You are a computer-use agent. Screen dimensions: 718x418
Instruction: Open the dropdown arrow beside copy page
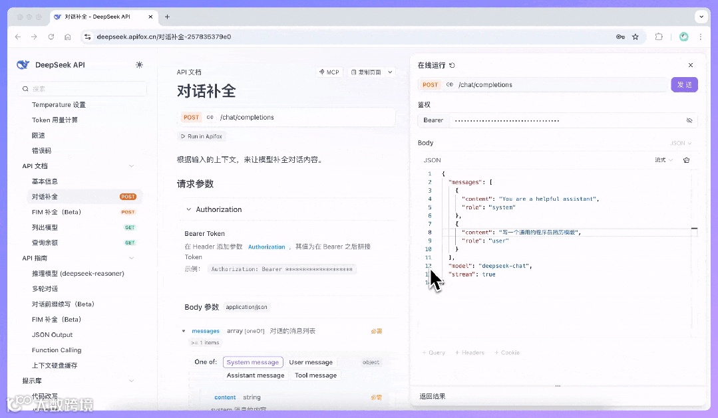(390, 72)
